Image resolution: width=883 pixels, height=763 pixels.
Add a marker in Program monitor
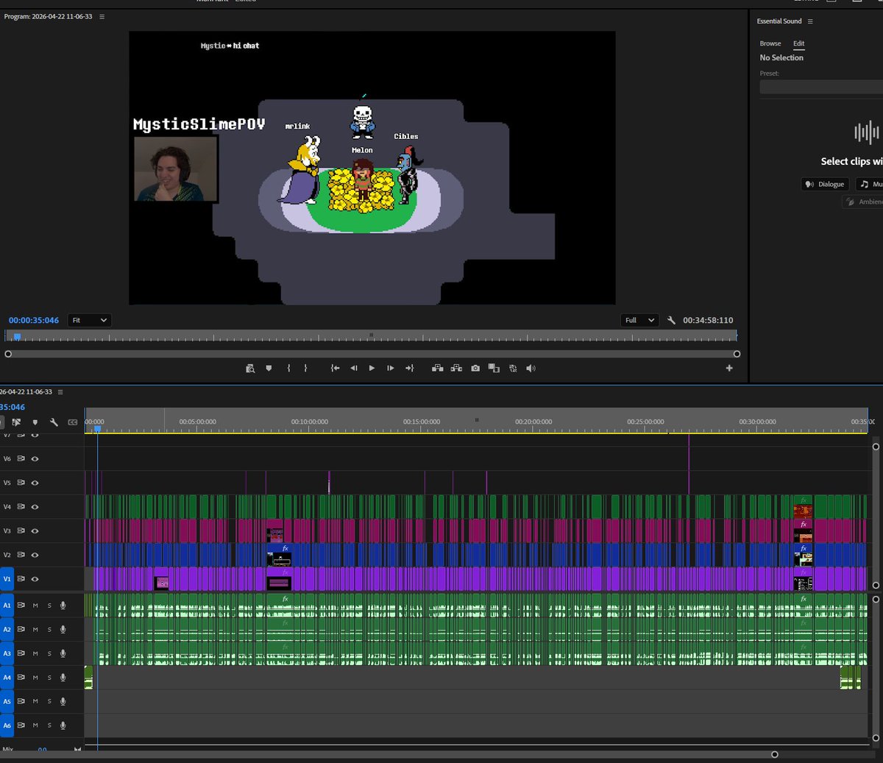point(269,368)
